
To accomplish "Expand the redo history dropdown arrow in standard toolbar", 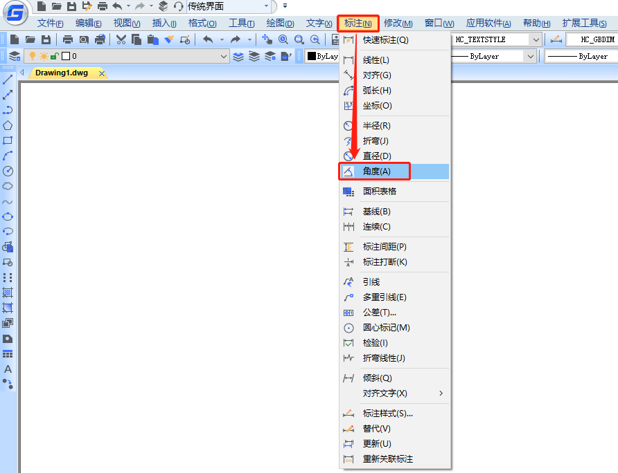I will [x=249, y=39].
